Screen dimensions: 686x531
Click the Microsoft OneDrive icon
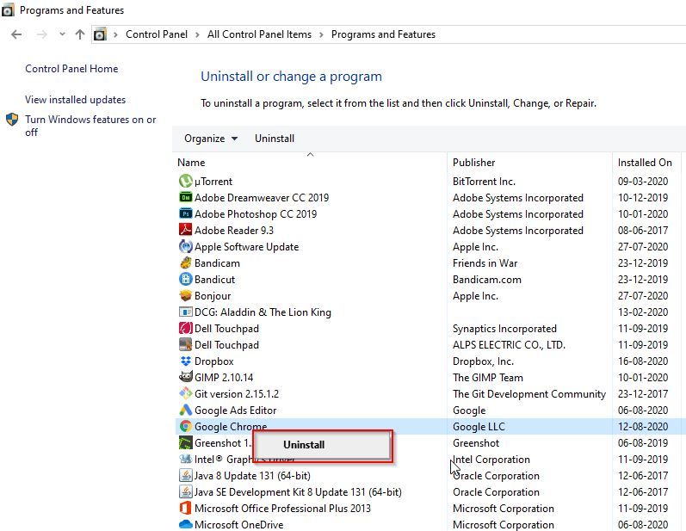tap(186, 524)
